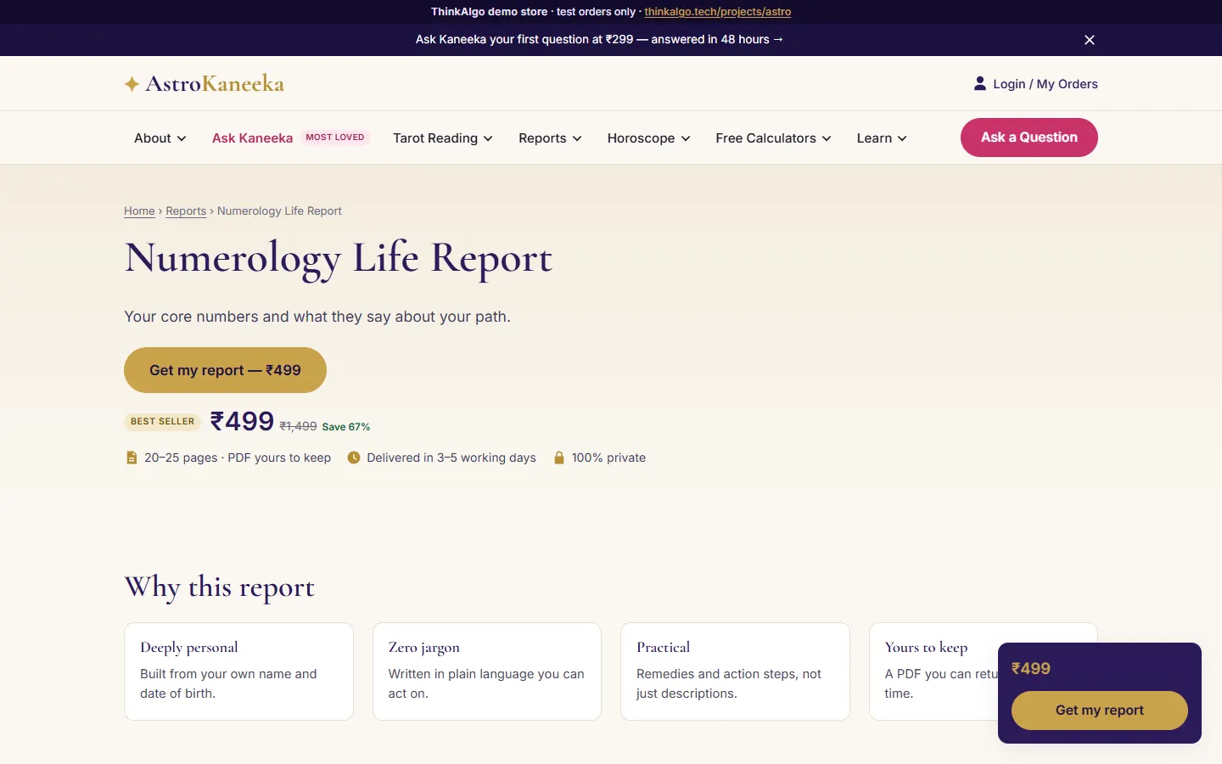Screen dimensions: 1222x764
Task: Open Login / My Orders link
Action: 1036,84
